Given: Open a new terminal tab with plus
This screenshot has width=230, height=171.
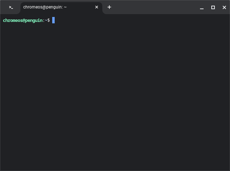Looking at the screenshot, I should (x=109, y=7).
